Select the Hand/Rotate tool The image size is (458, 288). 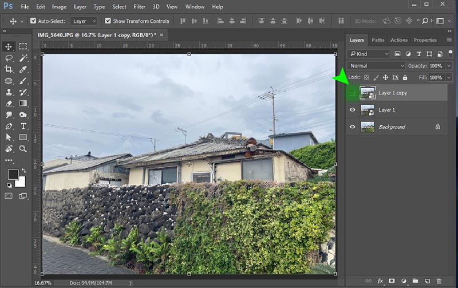tap(9, 149)
